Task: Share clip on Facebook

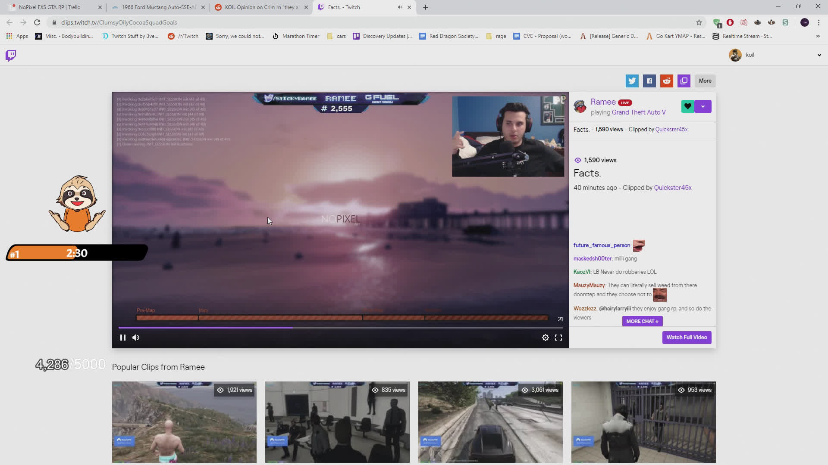Action: [x=649, y=81]
